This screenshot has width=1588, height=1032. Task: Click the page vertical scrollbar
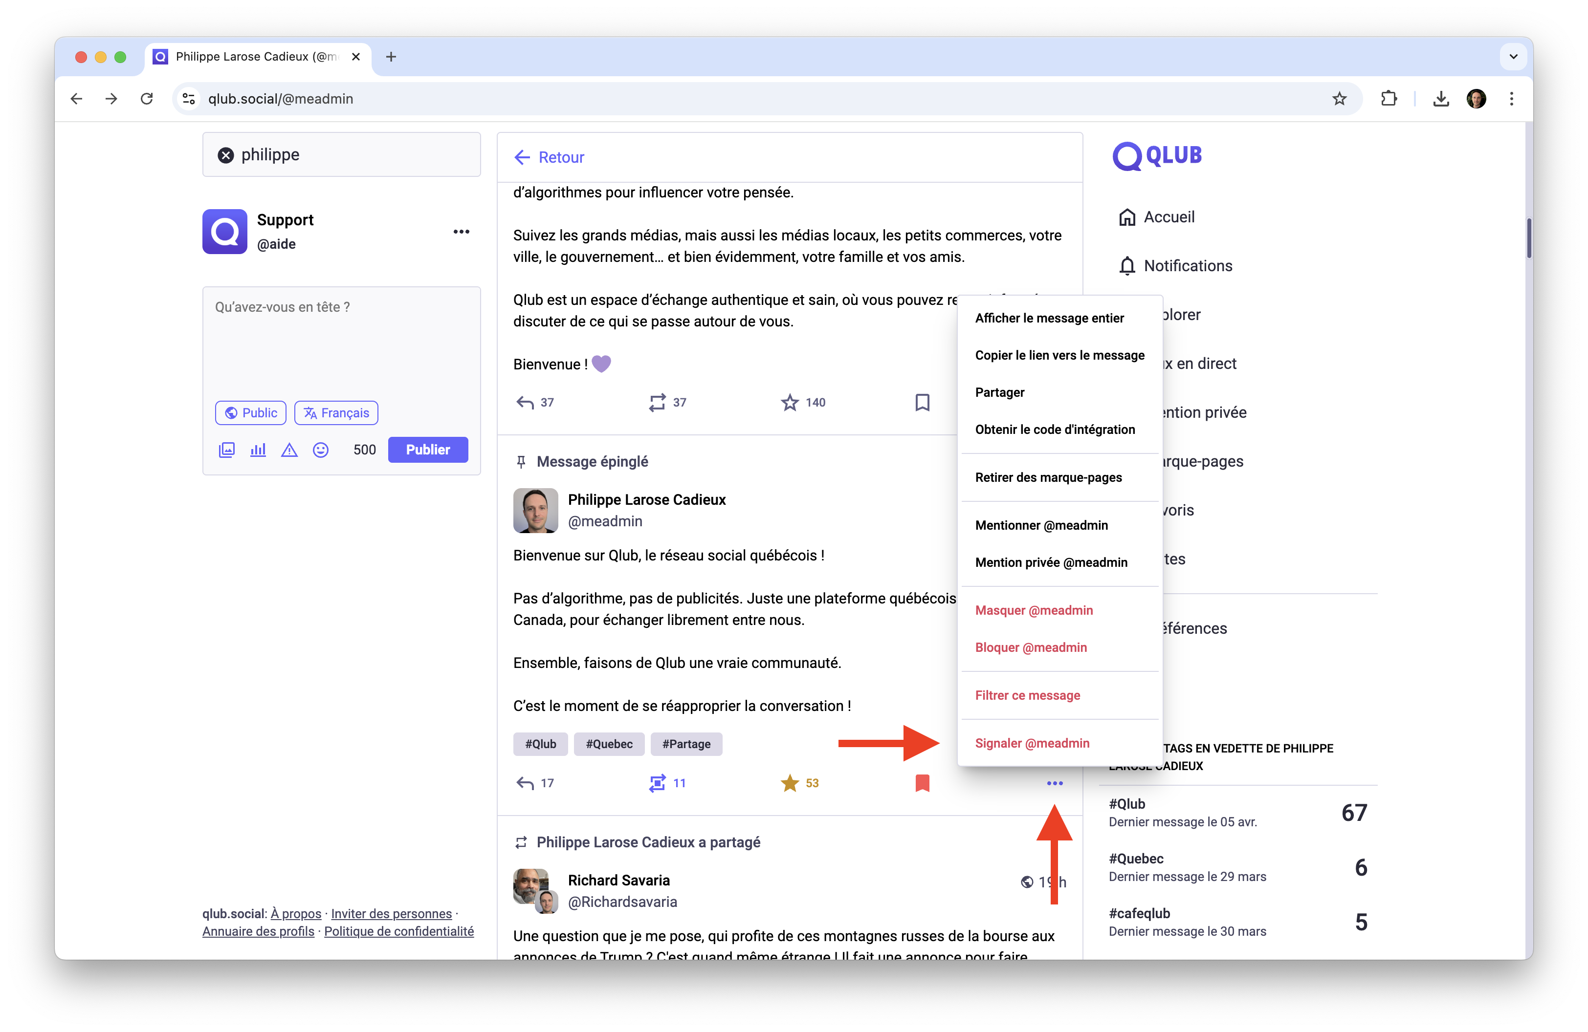tap(1529, 237)
